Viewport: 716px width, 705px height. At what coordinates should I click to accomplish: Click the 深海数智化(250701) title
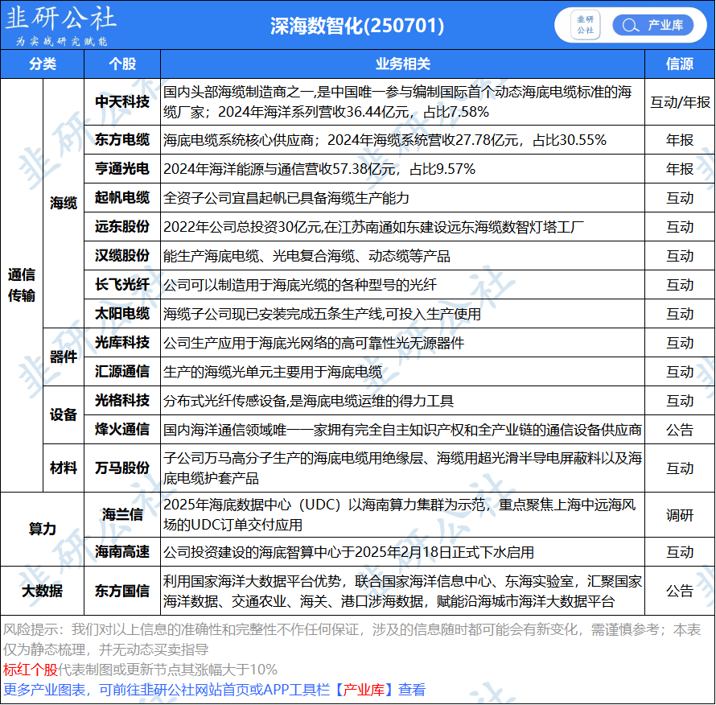point(357,26)
